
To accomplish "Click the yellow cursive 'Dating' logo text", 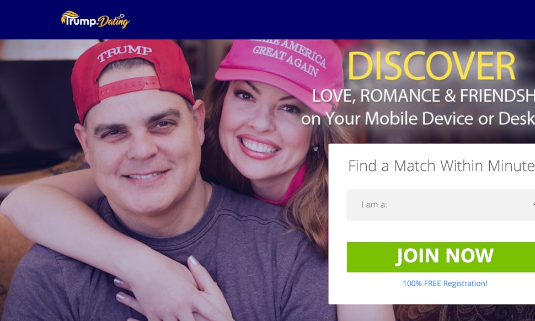I will (x=114, y=22).
